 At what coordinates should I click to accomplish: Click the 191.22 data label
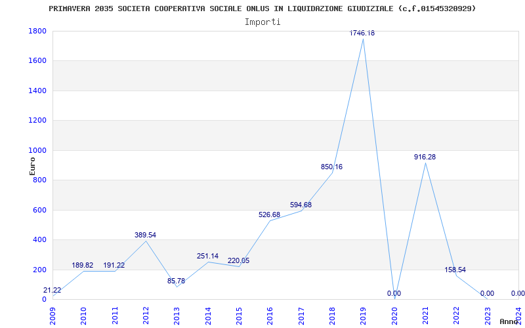[x=114, y=266]
